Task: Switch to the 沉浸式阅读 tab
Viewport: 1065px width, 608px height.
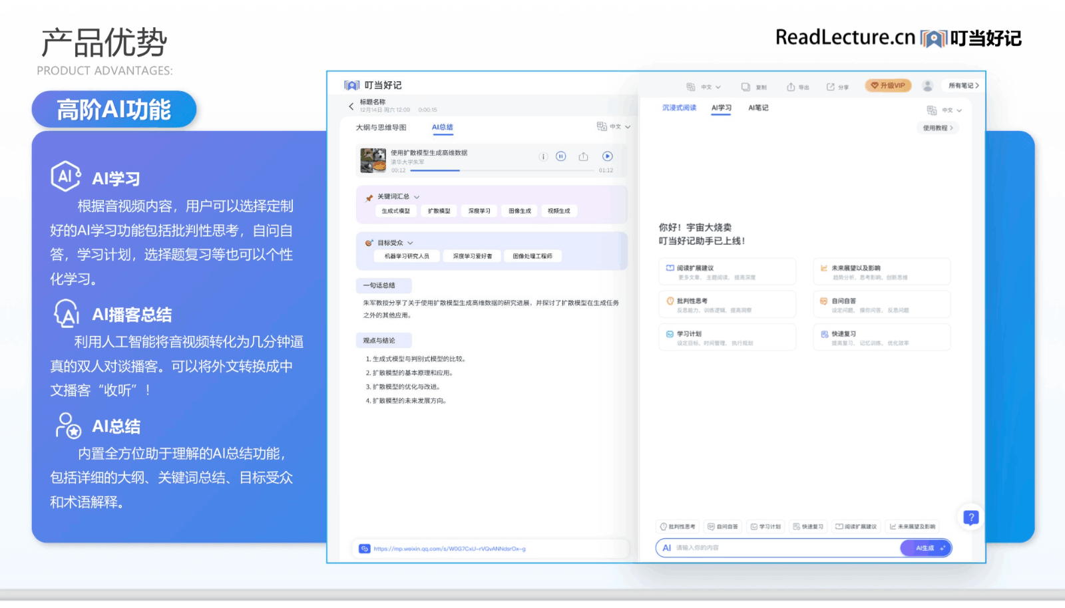Action: (x=679, y=108)
